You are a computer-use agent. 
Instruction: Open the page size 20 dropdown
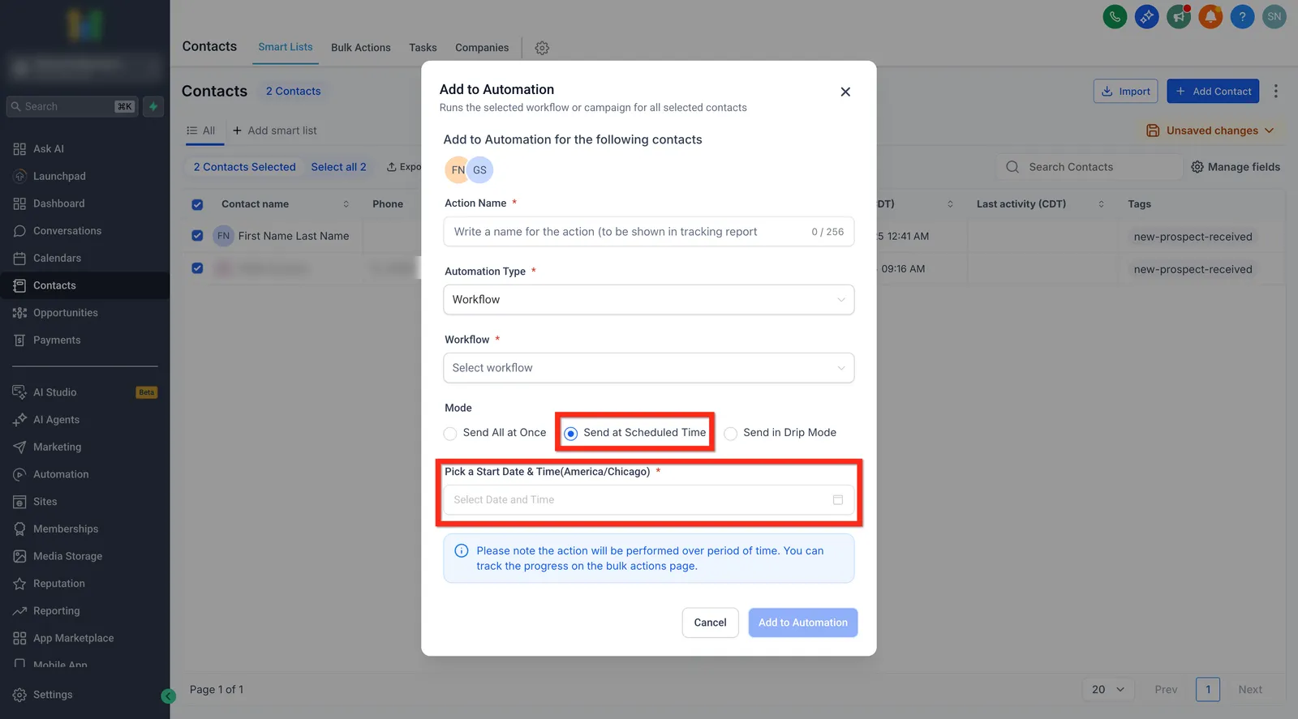click(1107, 690)
